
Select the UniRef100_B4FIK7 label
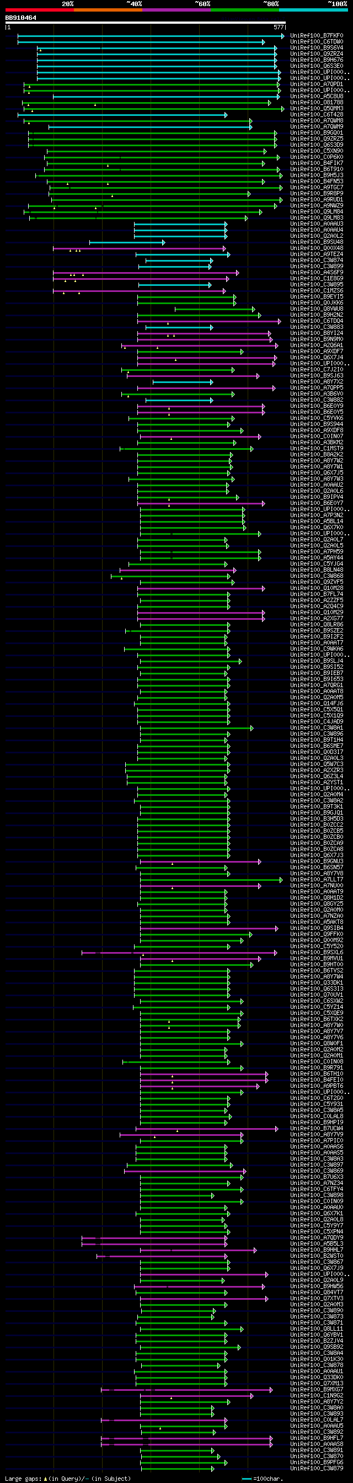coord(317,163)
